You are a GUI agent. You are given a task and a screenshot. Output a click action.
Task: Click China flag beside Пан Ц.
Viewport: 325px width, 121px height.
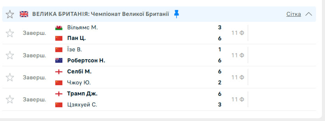pyautogui.click(x=59, y=38)
